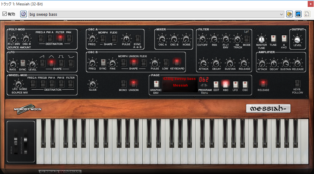Viewport: 314px width, 174px height.
Task: Disable Poly-Mod FILTER destination switch
Action: point(60,38)
